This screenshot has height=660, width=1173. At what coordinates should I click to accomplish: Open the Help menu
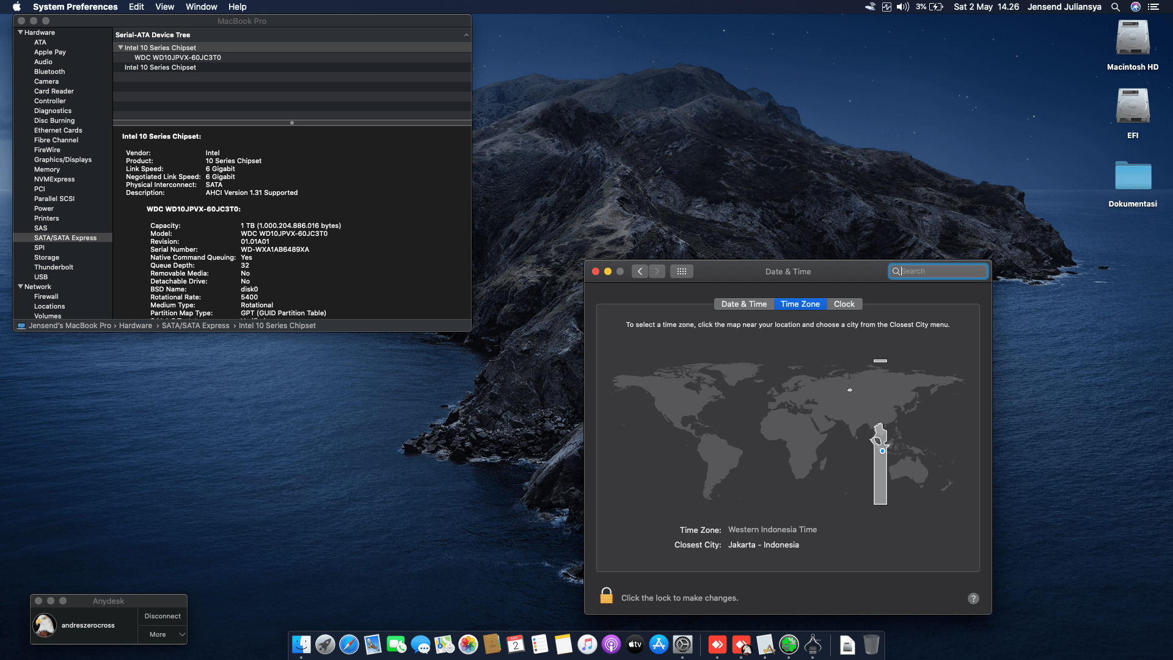click(x=237, y=7)
